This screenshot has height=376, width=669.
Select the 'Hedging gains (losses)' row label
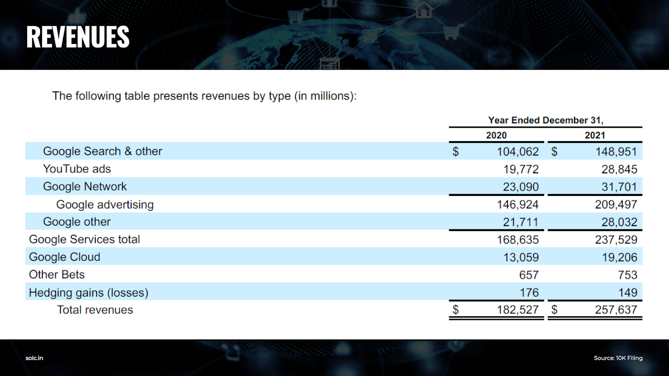tap(89, 293)
